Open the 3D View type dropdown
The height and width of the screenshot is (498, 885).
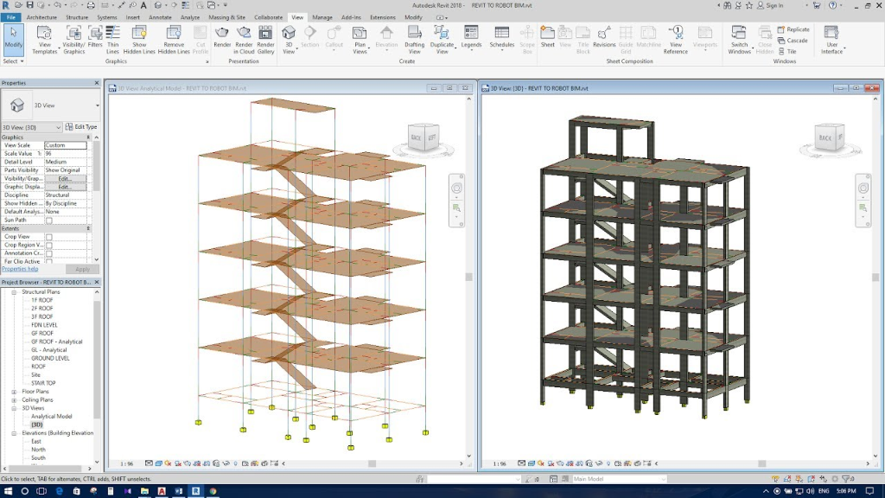point(97,105)
